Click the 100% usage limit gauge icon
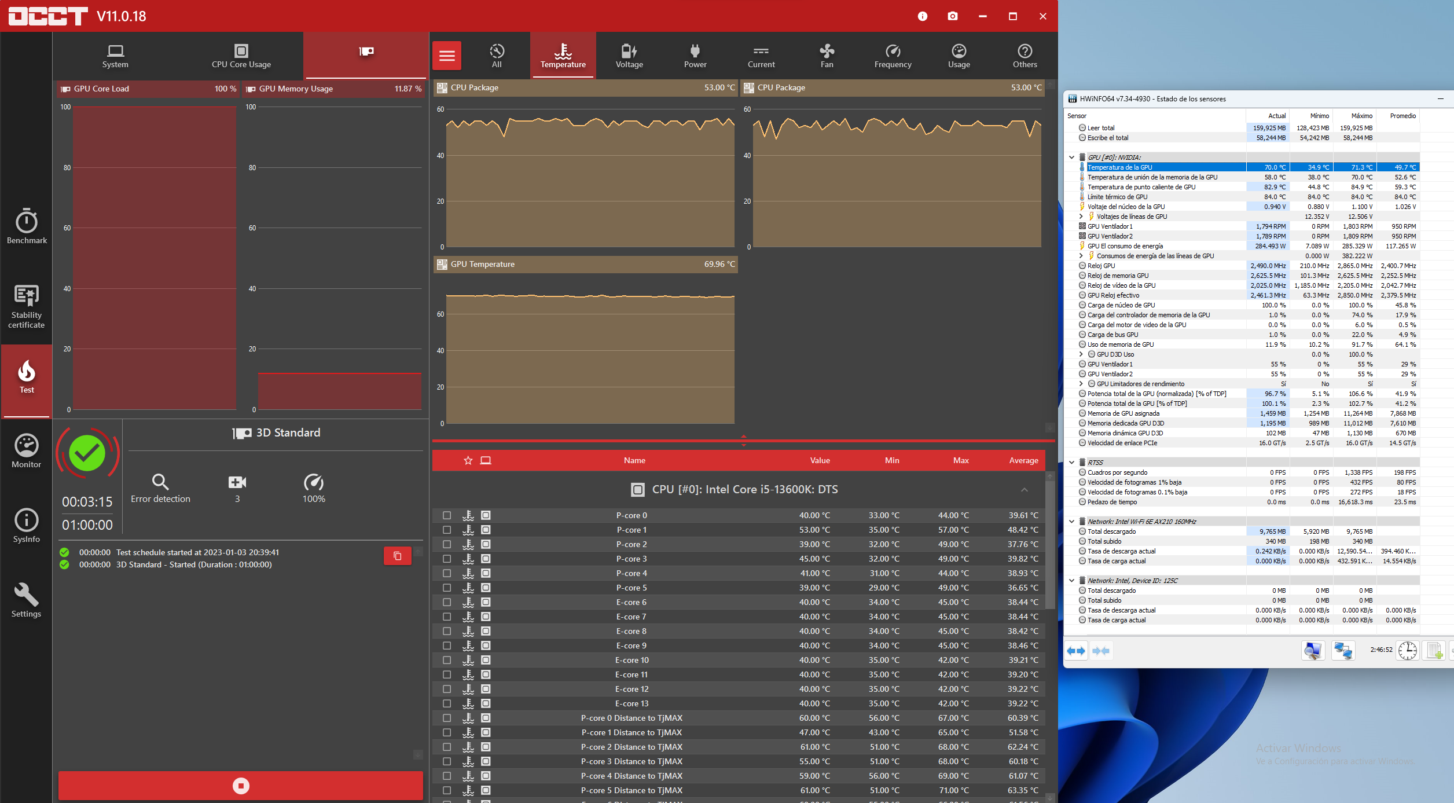Image resolution: width=1454 pixels, height=803 pixels. point(314,482)
